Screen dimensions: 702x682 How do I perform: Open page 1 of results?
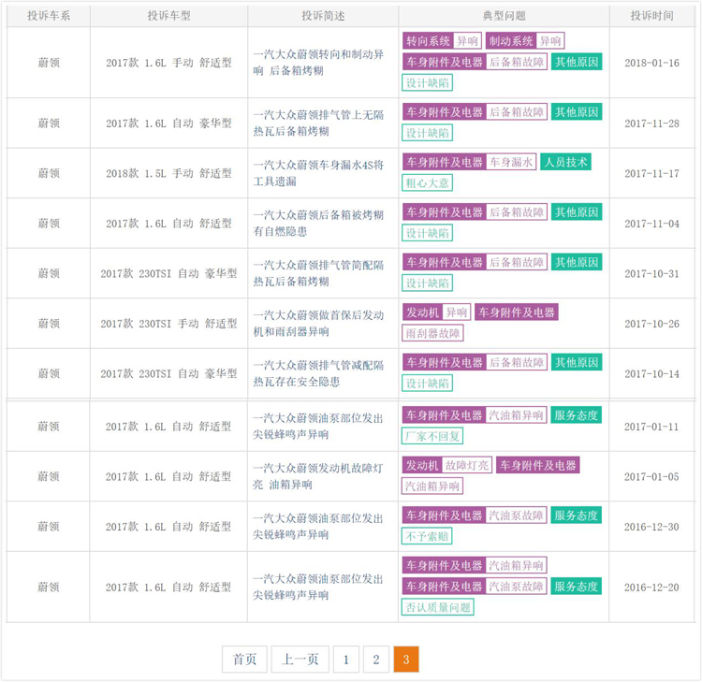(346, 659)
